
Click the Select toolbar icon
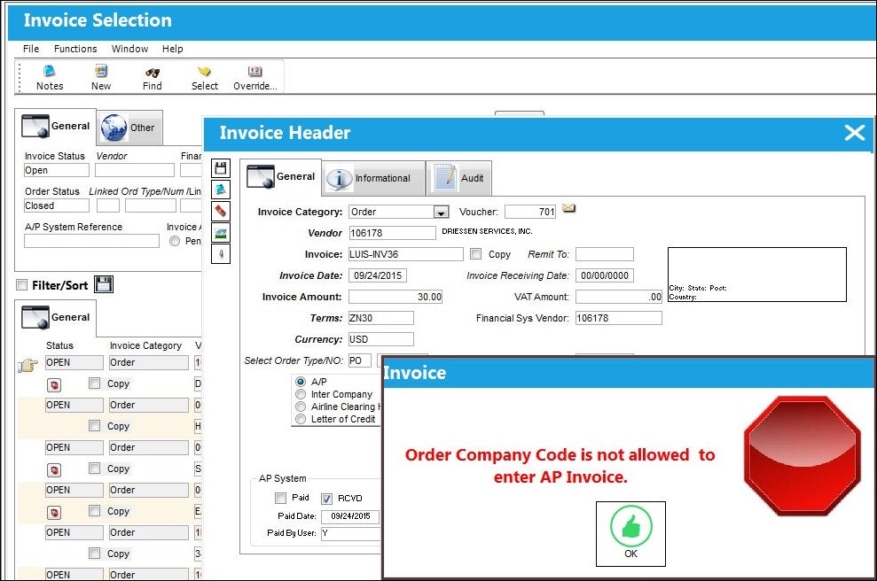204,77
